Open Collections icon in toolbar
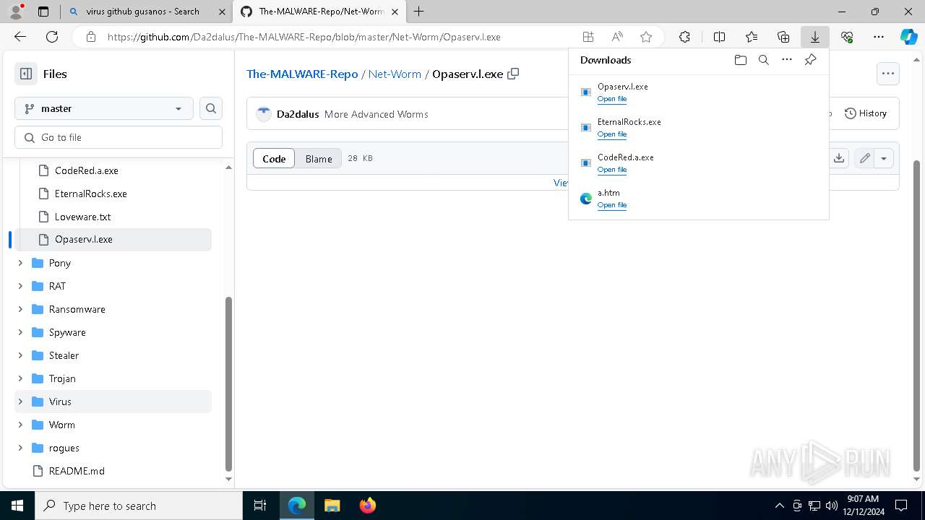Screen dimensions: 925x520 (x=783, y=37)
